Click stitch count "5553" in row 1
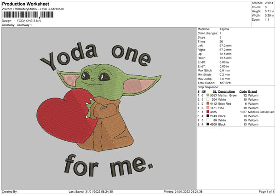The height and width of the screenshot is (195, 276). pyautogui.click(x=213, y=95)
